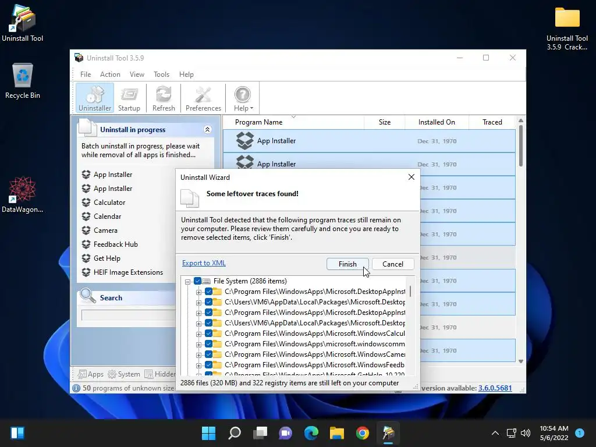596x447 pixels.
Task: Click the Refresh toolbar icon
Action: click(164, 98)
